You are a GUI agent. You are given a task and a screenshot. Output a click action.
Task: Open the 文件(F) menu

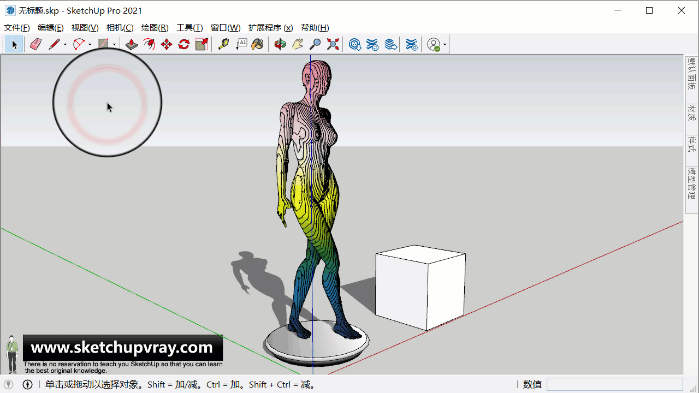(17, 28)
